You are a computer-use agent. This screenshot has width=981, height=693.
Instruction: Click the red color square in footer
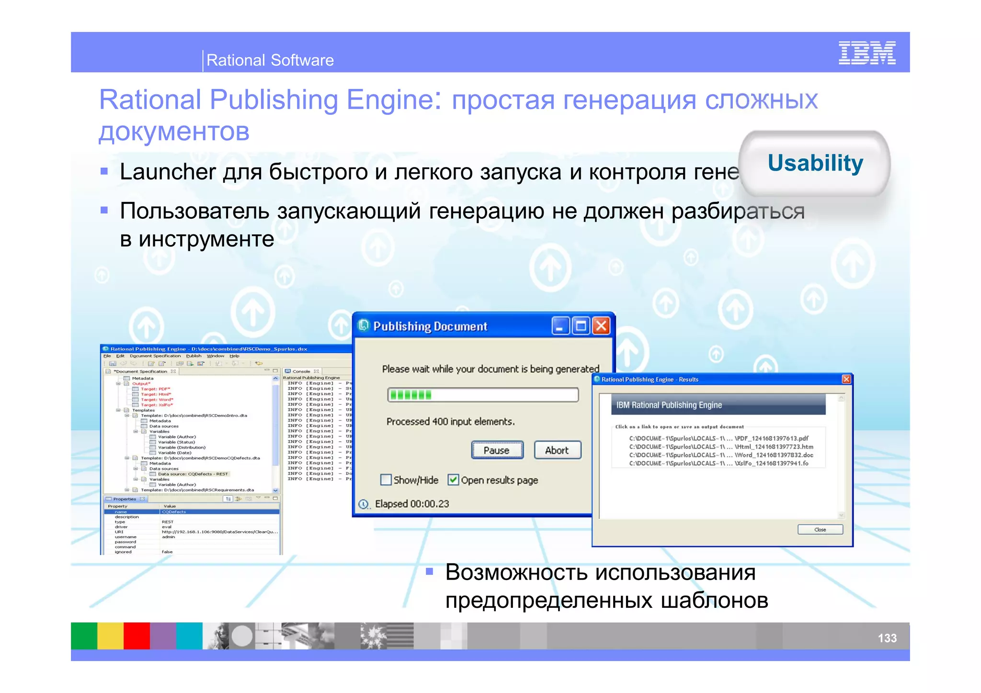click(137, 636)
